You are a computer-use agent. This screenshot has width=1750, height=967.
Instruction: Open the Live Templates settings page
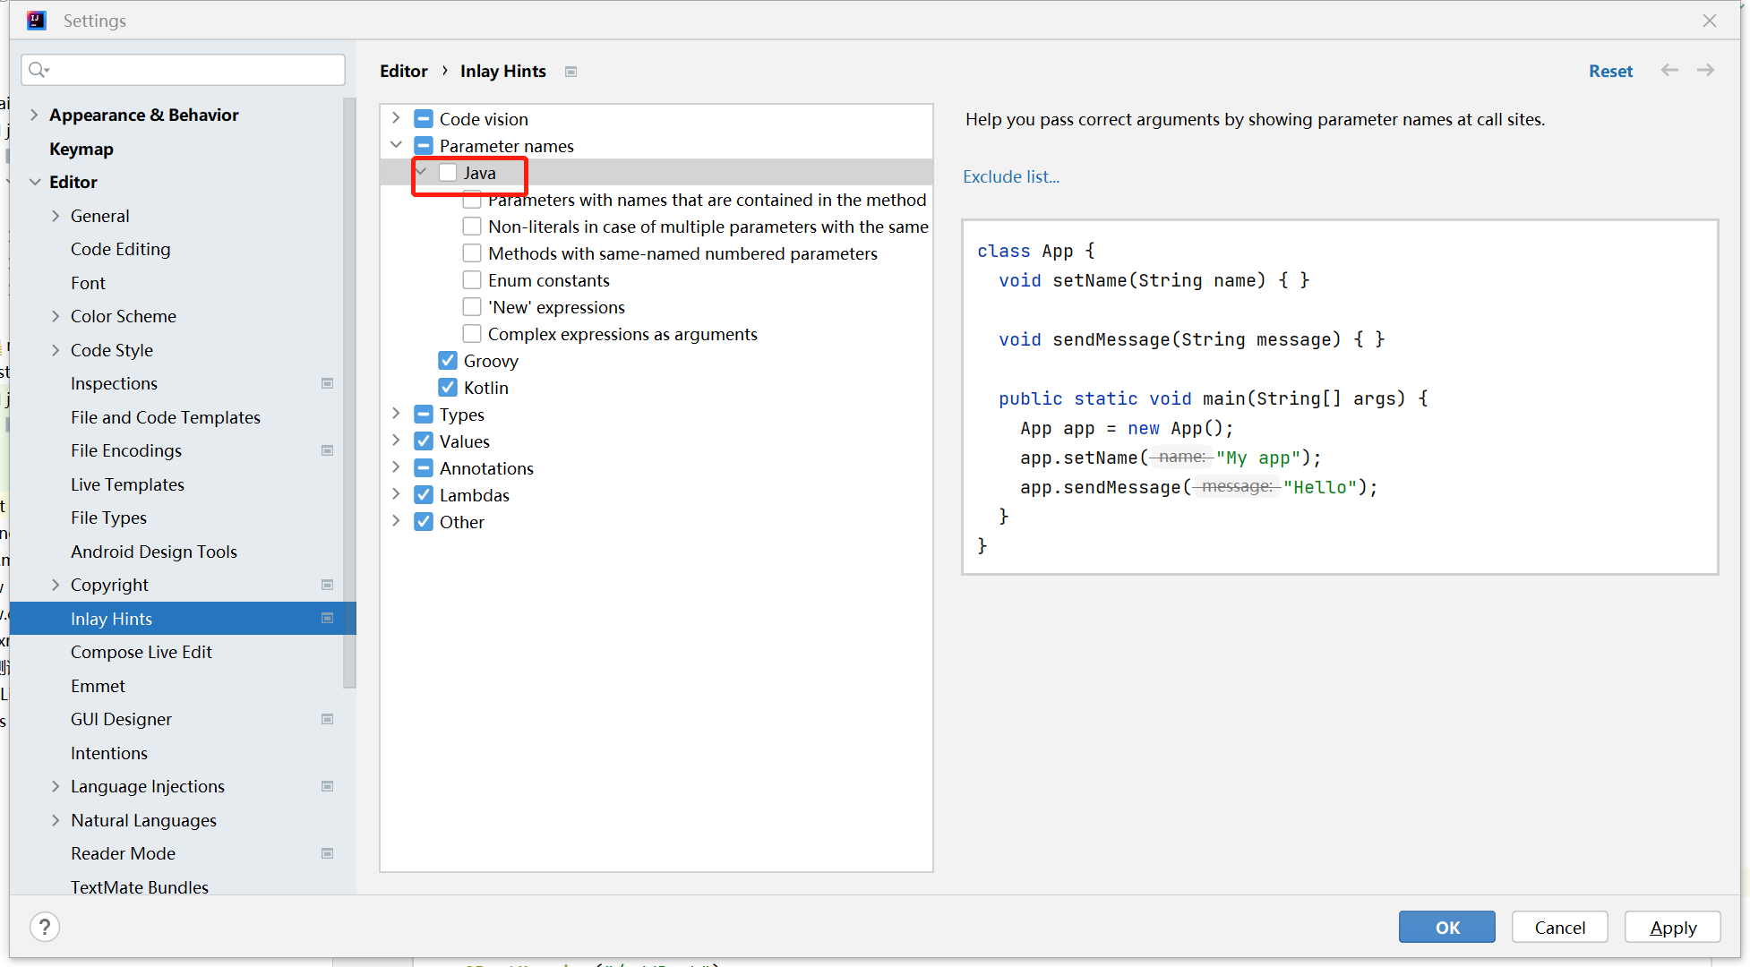(x=127, y=484)
